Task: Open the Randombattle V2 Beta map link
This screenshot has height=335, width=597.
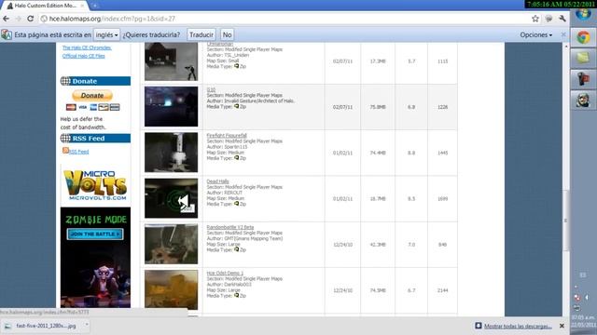Action: [230, 227]
